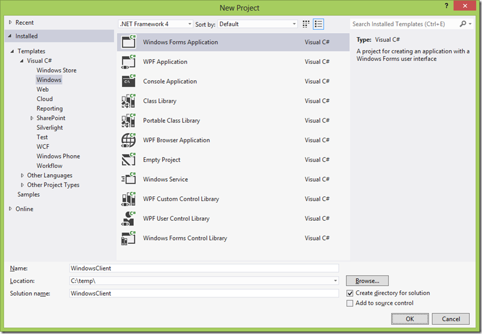The height and width of the screenshot is (334, 482).
Task: Select the "Console Application" template name
Action: click(170, 81)
